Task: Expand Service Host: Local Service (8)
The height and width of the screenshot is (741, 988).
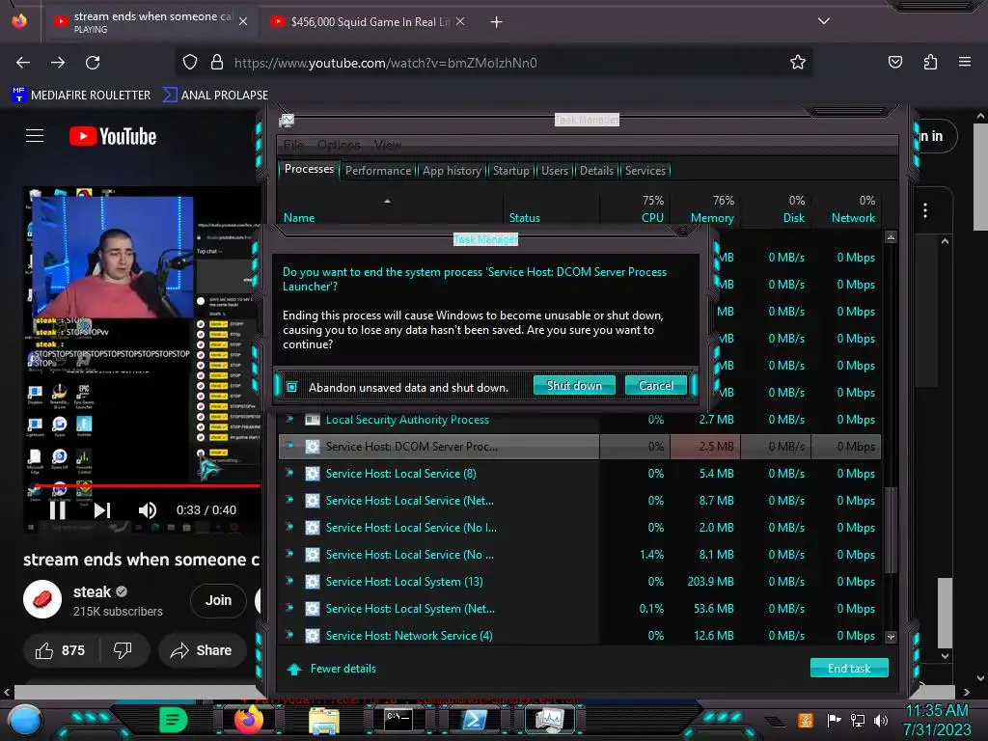Action: tap(289, 473)
